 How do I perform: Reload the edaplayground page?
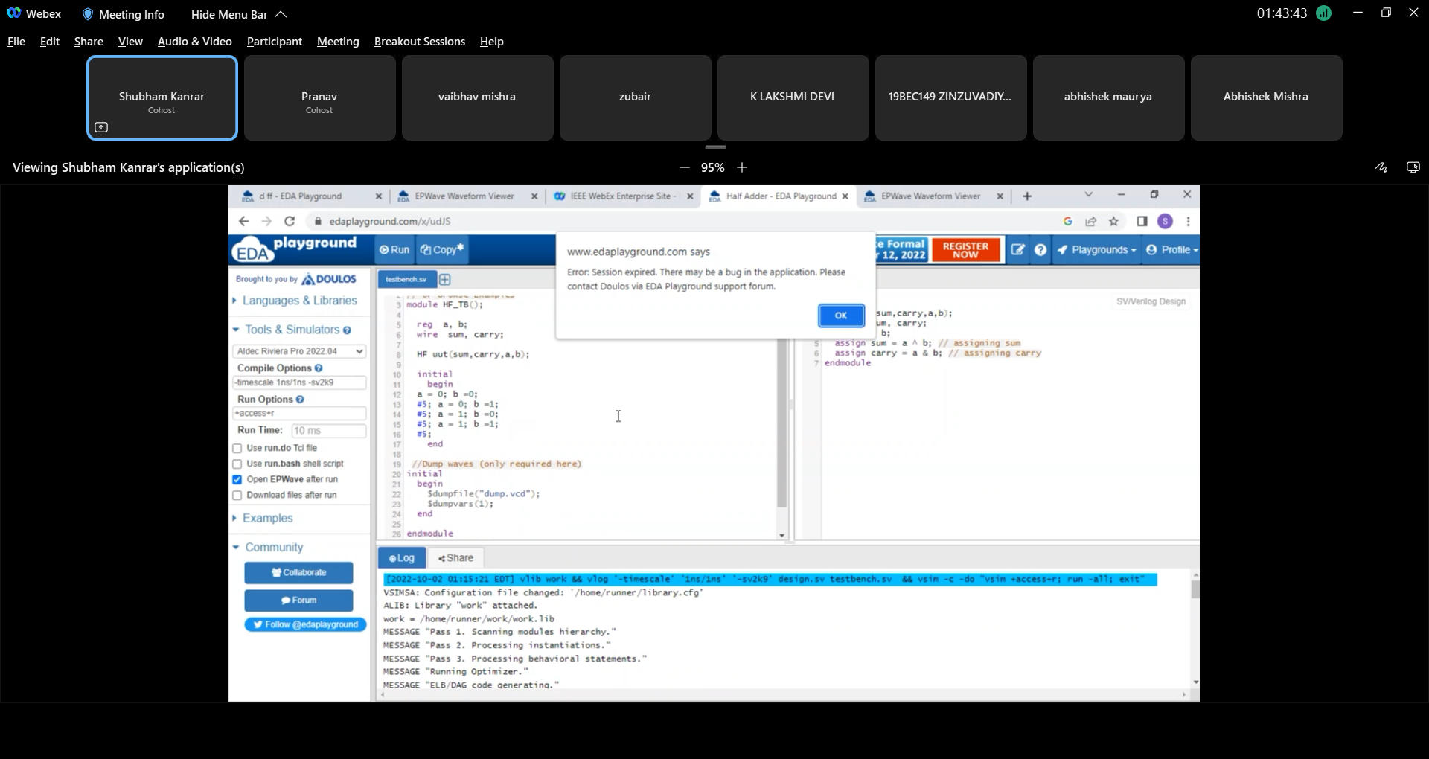(290, 221)
